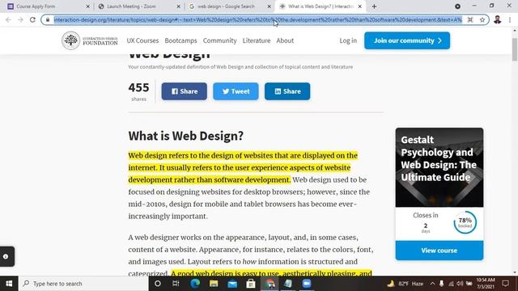Click the page vertical scrollbar thumb
The width and height of the screenshot is (518, 291).
tap(515, 49)
